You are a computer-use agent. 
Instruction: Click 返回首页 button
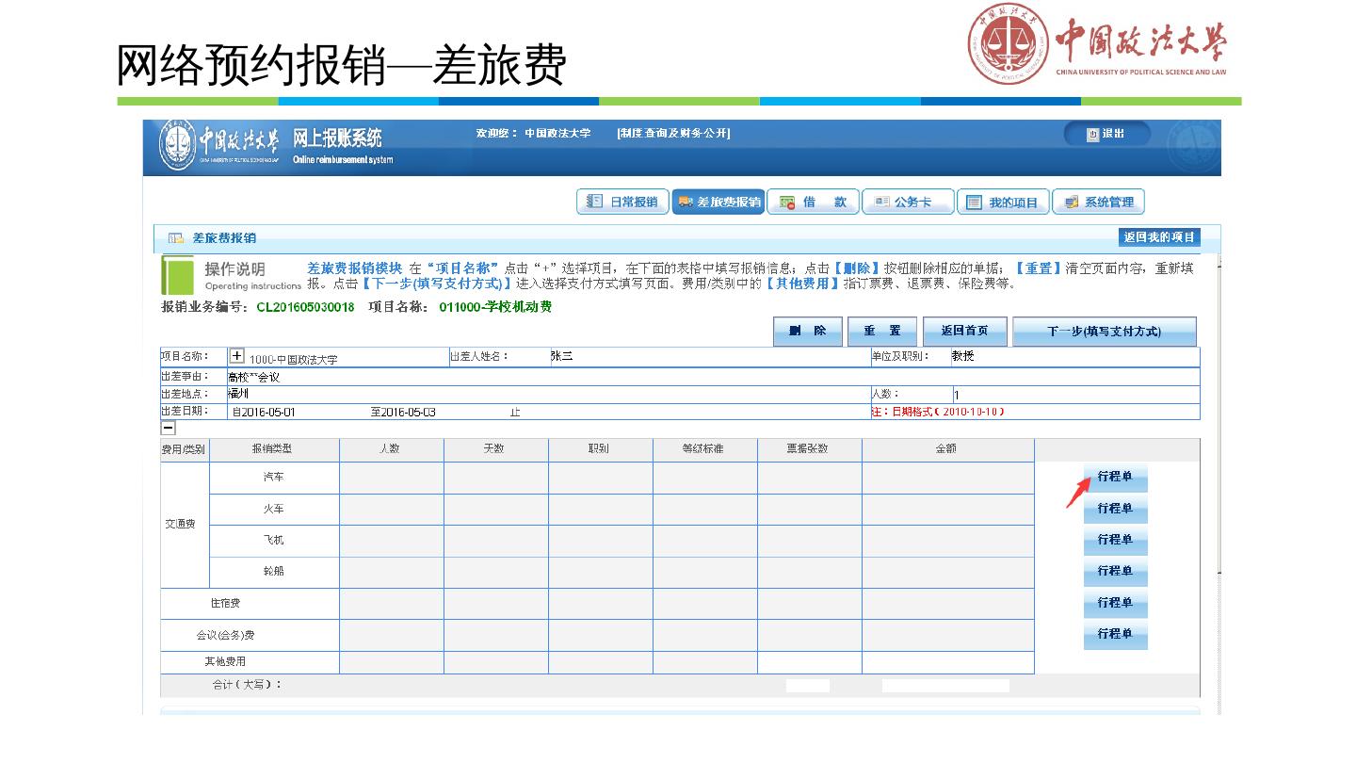tap(964, 332)
